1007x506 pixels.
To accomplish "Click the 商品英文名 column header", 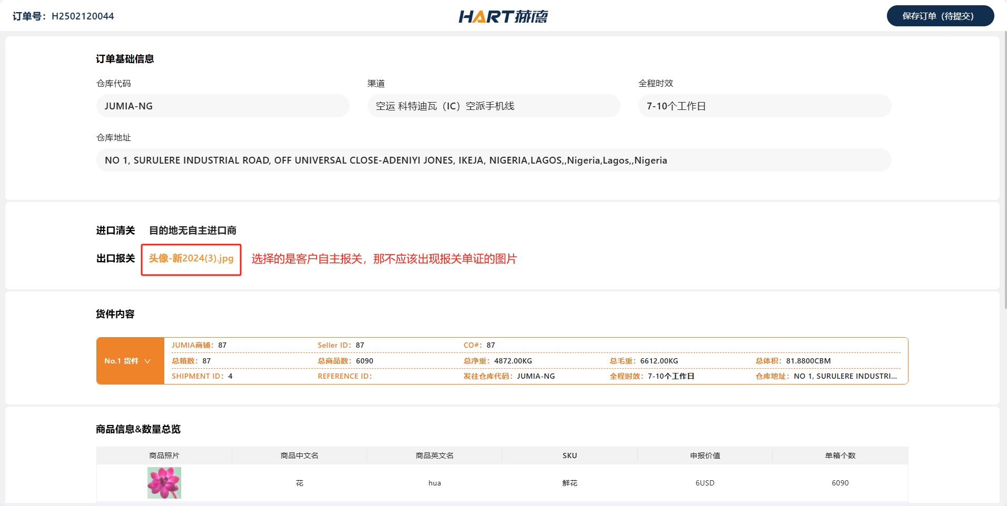I will pos(435,456).
